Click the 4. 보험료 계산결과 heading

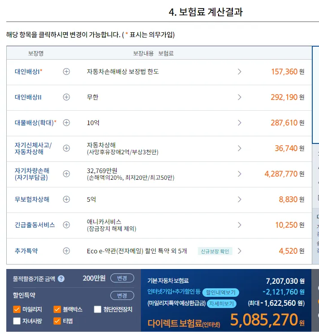click(206, 12)
